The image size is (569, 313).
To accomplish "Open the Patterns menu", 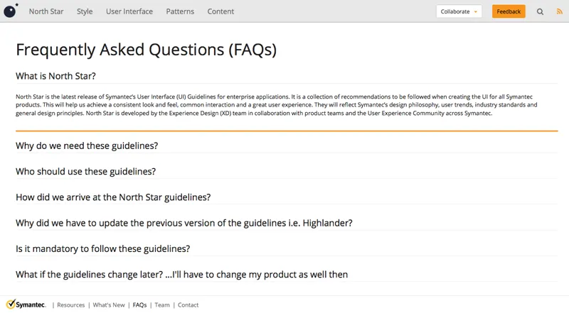I will 180,11.
